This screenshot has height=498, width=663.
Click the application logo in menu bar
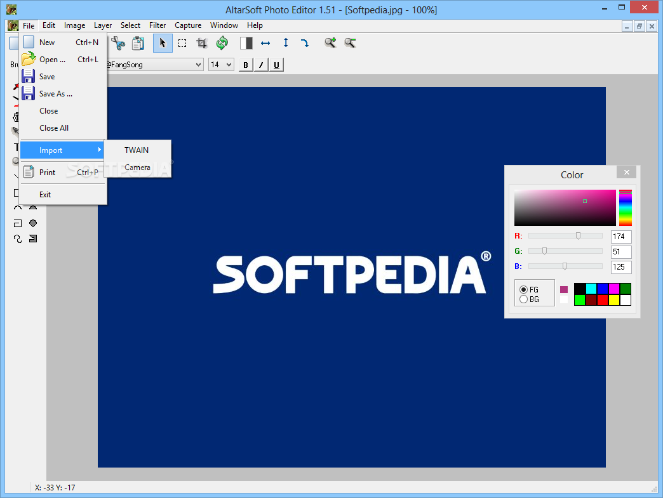point(12,26)
